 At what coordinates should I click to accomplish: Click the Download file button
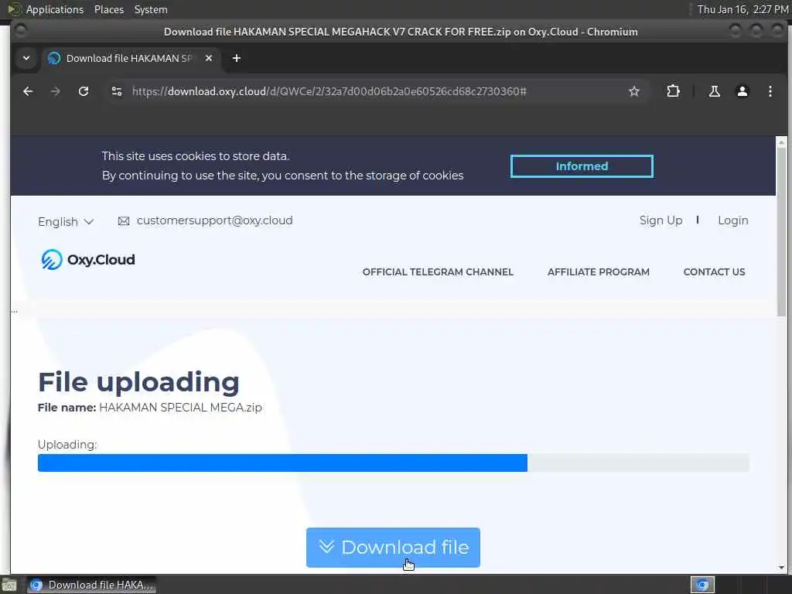pos(393,548)
